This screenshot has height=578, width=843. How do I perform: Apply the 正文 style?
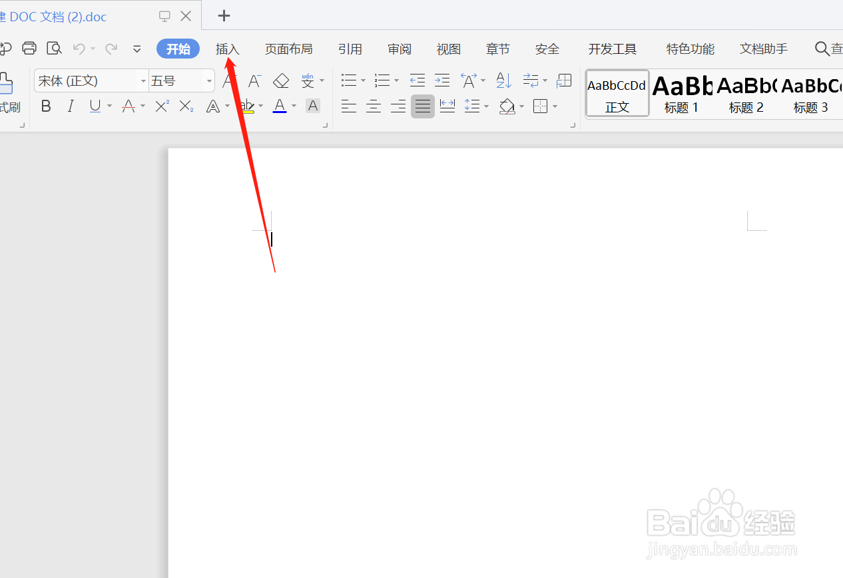tap(617, 94)
